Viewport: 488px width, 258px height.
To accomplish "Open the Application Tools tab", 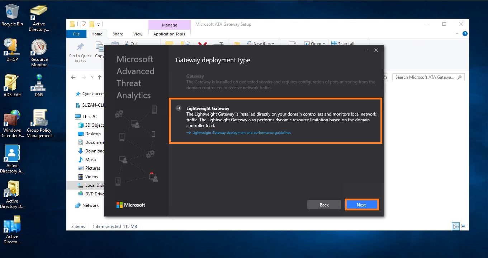I will tap(169, 34).
